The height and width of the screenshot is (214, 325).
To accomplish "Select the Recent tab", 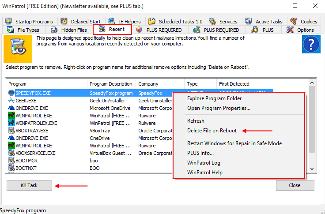I will (x=112, y=30).
